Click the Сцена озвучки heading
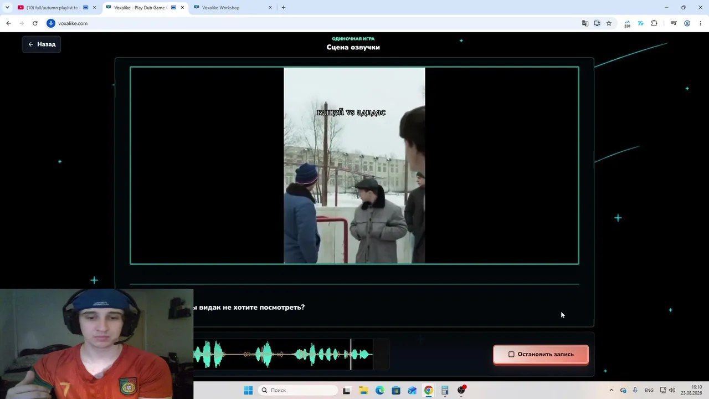The width and height of the screenshot is (709, 399). pyautogui.click(x=353, y=47)
